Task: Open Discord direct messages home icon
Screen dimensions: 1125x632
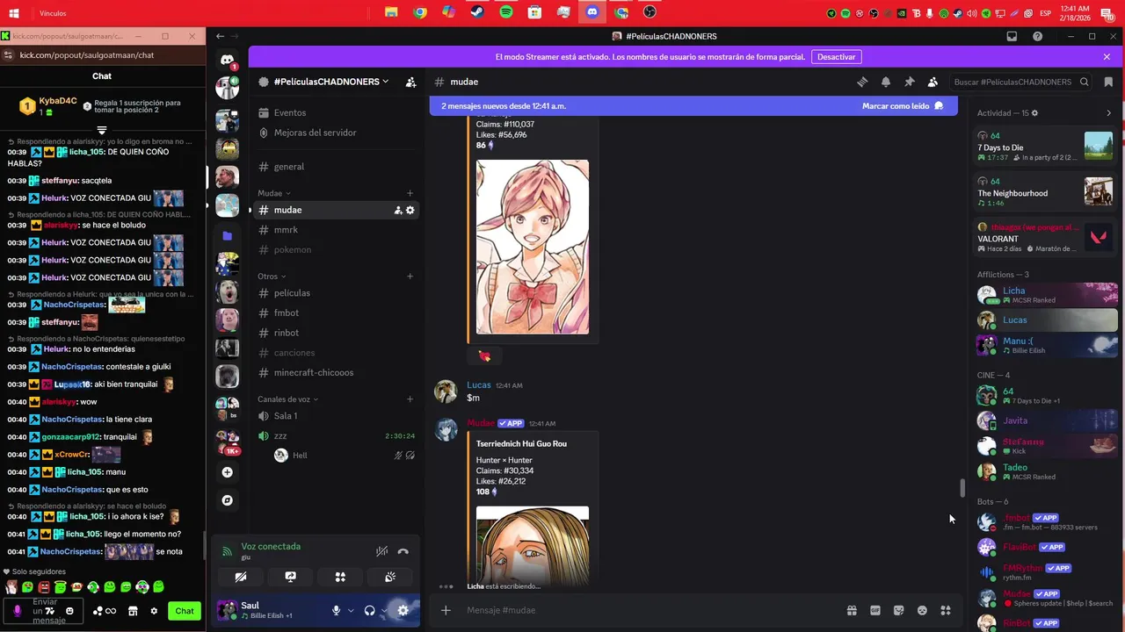Action: click(x=228, y=60)
